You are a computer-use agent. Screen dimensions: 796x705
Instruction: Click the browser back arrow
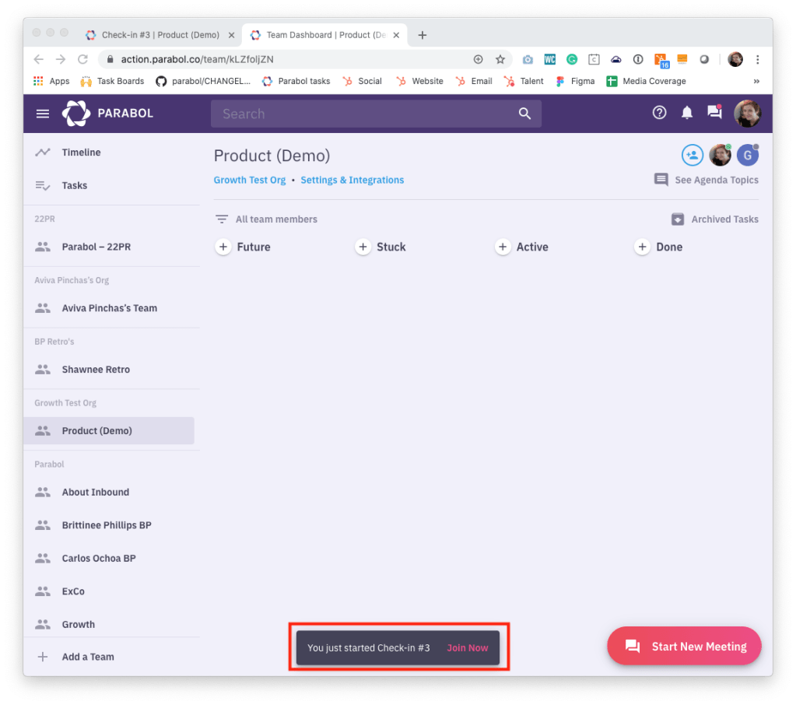(39, 59)
